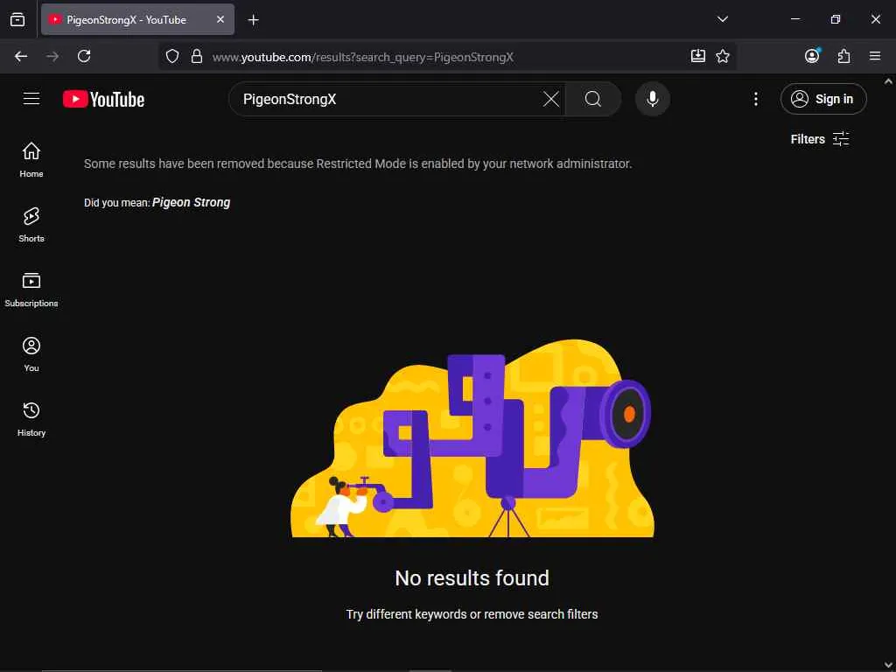This screenshot has width=896, height=672.
Task: Open YouTube settings three-dot menu
Action: [755, 99]
